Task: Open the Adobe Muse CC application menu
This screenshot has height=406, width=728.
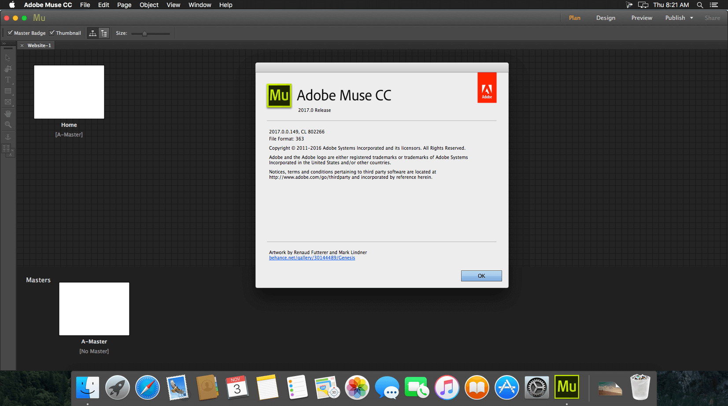Action: click(48, 5)
